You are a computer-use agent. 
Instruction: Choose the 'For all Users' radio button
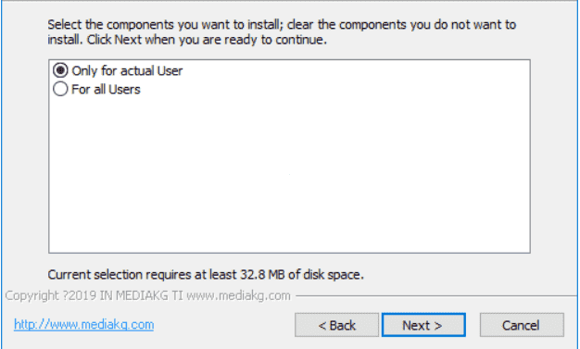tap(60, 89)
